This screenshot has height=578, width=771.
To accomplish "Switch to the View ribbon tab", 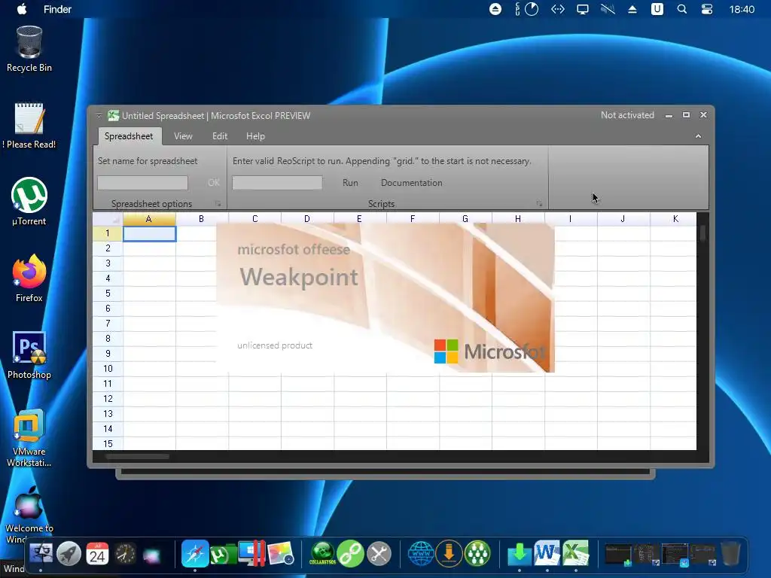I will 183,136.
